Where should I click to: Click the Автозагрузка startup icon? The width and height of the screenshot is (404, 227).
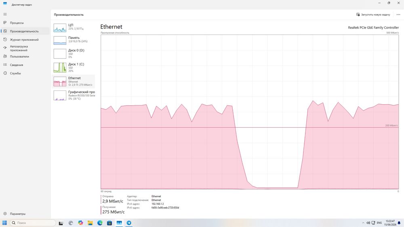click(5, 48)
